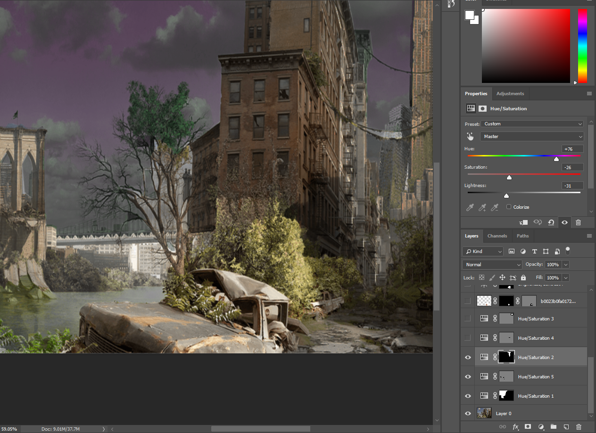Toggle Lock transparent pixels button
The width and height of the screenshot is (596, 433).
click(481, 278)
